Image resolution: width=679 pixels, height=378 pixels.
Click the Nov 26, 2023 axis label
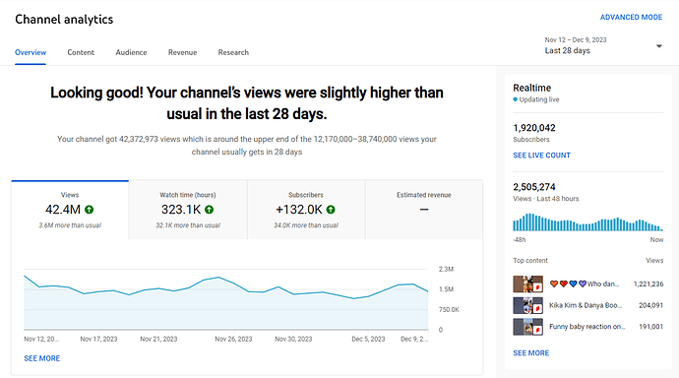click(x=233, y=339)
